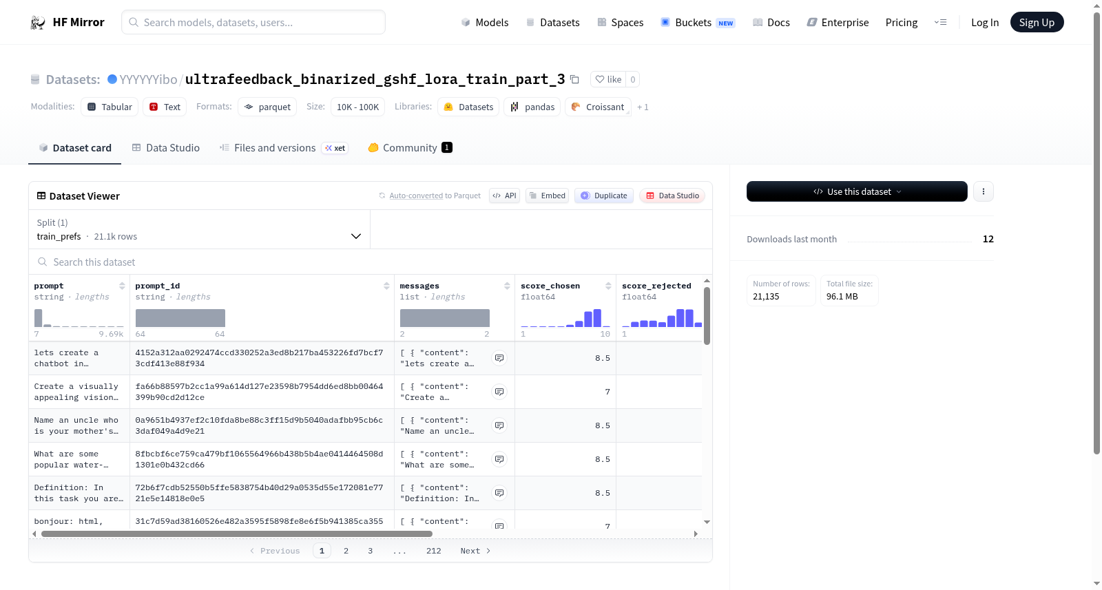This screenshot has width=1102, height=590.
Task: Click the Duplicate button
Action: (604, 196)
